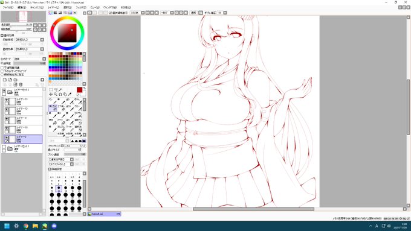Enable the preserve opacity checkbox
411x231 pixels.
[2, 68]
